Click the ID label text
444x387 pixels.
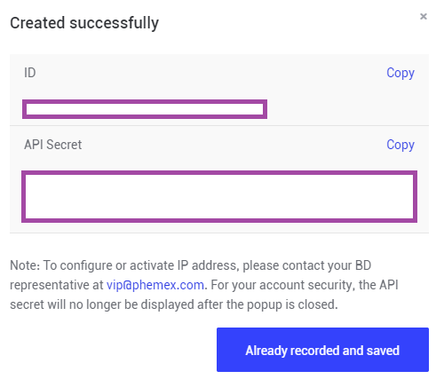pyautogui.click(x=30, y=73)
